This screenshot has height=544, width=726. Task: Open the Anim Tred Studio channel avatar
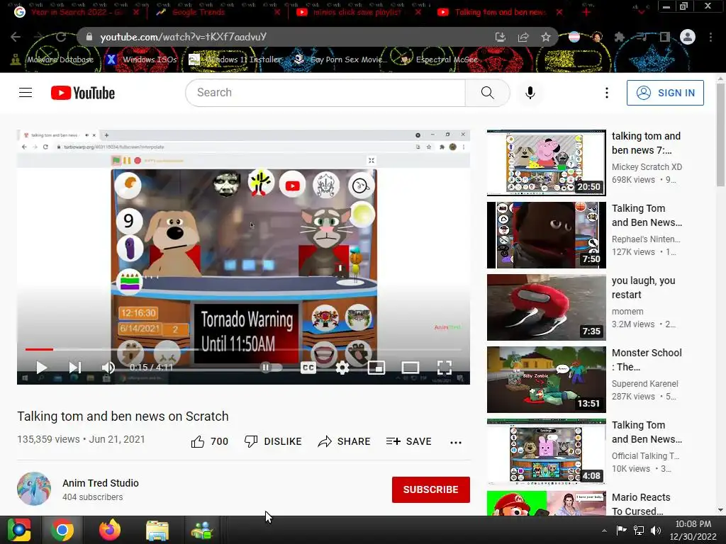[x=34, y=489]
